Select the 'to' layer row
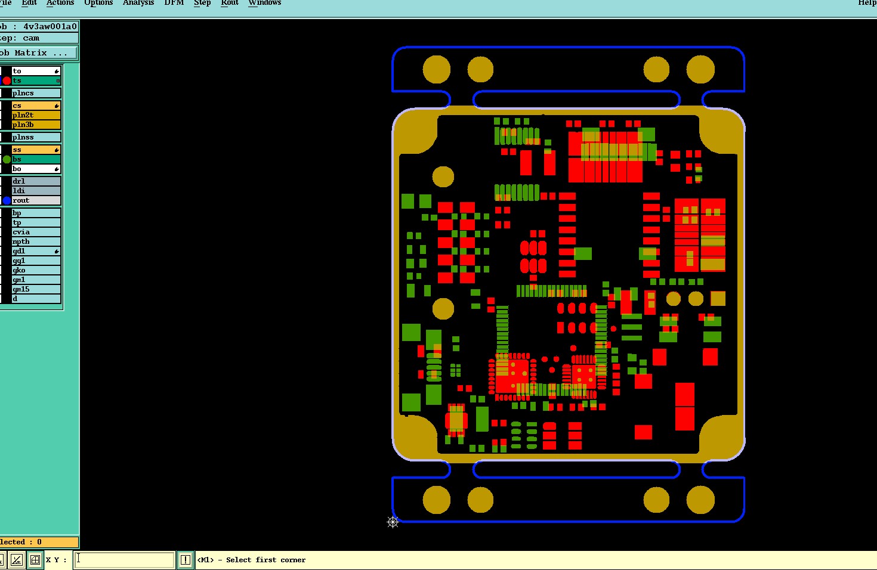This screenshot has width=877, height=570. pos(36,71)
